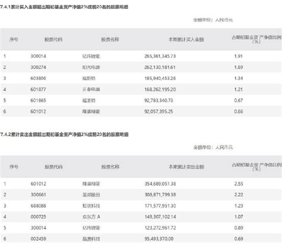Click the 本期累计买入金额 column header
282x243 pixels.
(186, 39)
